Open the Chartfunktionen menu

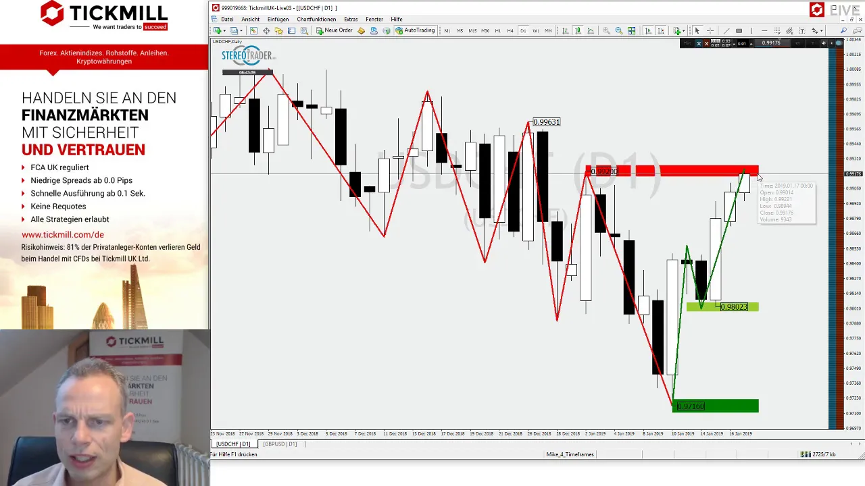pos(316,19)
